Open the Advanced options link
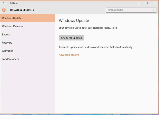 tap(69, 55)
